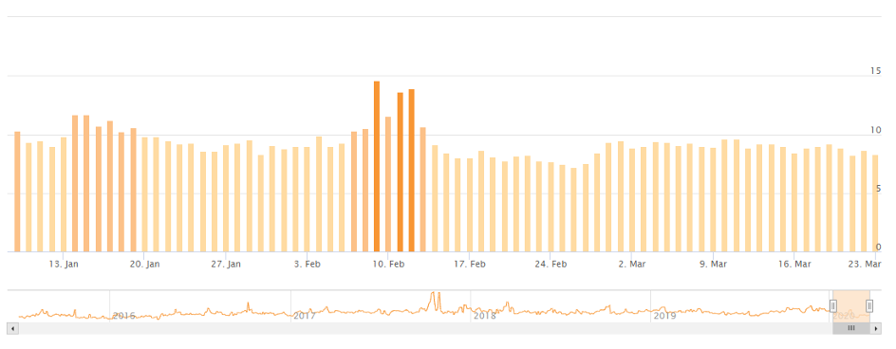Click the y-axis value 15

(875, 71)
